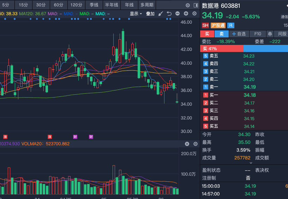Click the stock name 数据港 603881
The height and width of the screenshot is (199, 288).
[221, 6]
